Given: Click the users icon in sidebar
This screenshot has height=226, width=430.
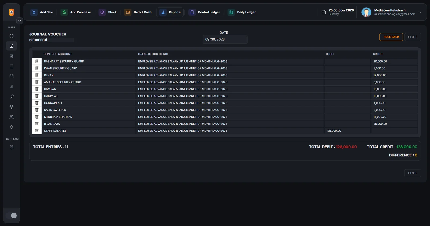Looking at the screenshot, I should 12,117.
